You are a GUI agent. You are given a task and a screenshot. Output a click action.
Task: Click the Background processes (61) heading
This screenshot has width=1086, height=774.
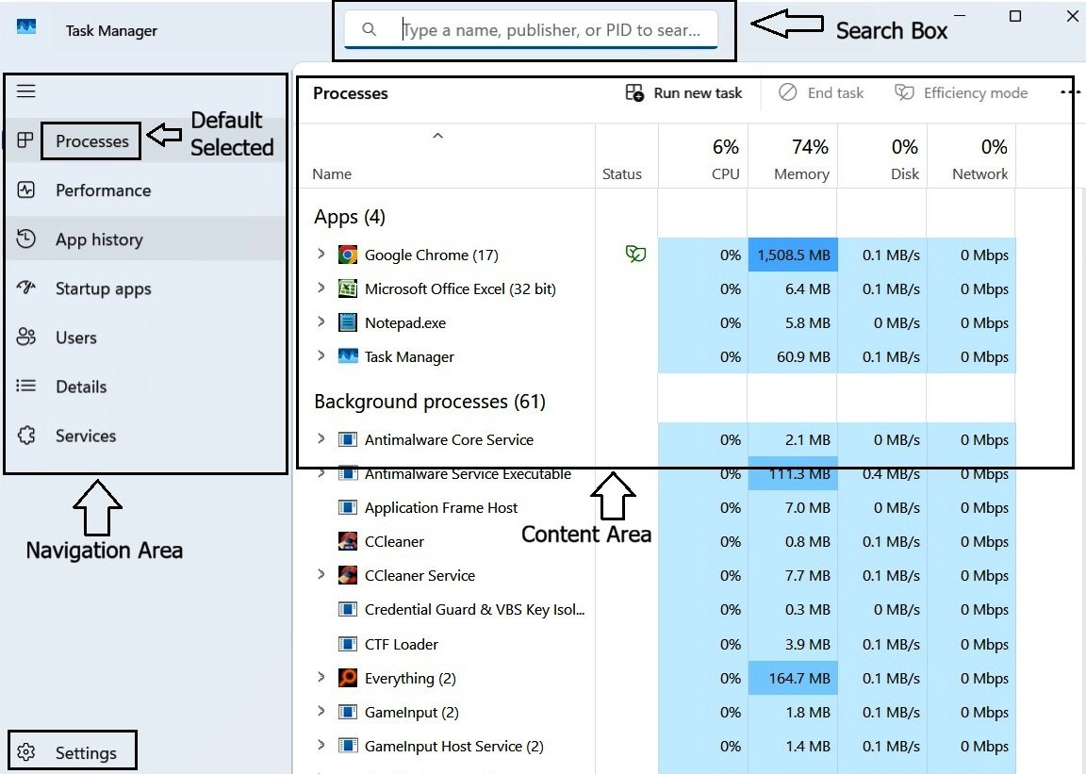point(430,402)
